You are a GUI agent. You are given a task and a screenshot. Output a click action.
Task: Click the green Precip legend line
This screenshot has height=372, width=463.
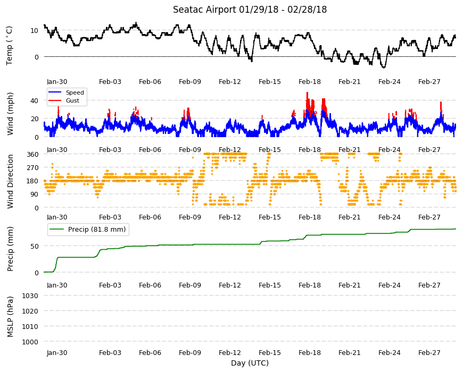click(57, 230)
